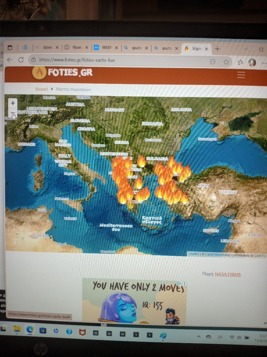Open the Favorites list icon in the toolbar
This screenshot has height=357, width=267.
pos(240,62)
